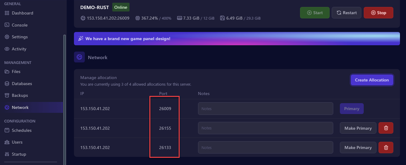Delete the allocation with port 26155
The width and height of the screenshot is (406, 165).
[x=386, y=128]
